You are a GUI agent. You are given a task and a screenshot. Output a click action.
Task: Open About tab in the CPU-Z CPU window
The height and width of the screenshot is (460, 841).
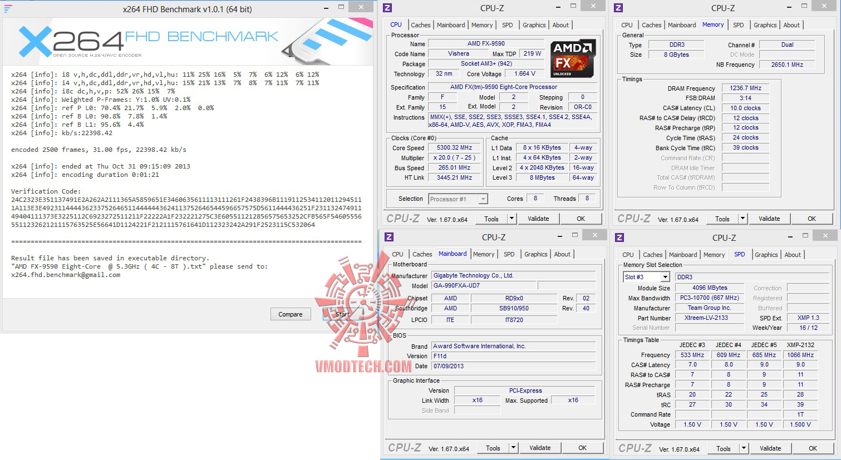pyautogui.click(x=560, y=25)
